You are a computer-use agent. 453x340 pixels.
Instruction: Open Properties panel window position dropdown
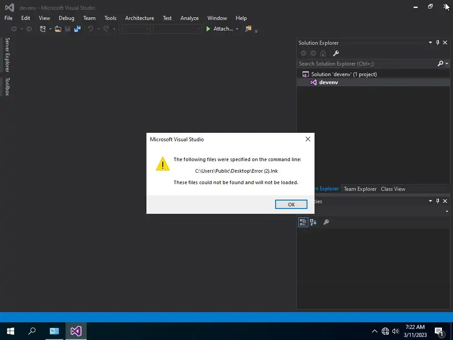click(430, 201)
